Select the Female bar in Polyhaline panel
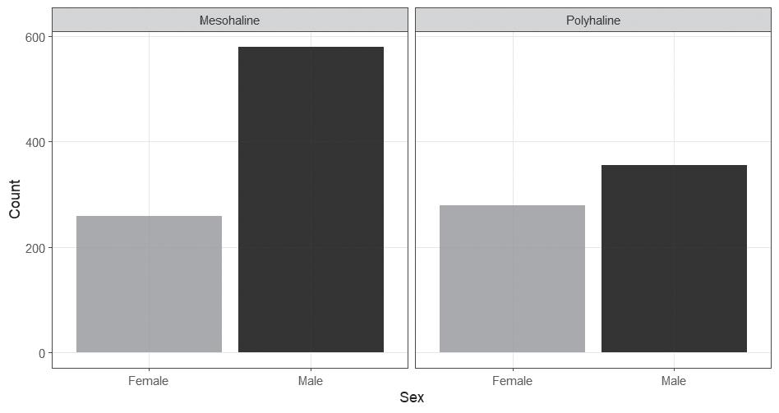The width and height of the screenshot is (779, 413). [512, 278]
